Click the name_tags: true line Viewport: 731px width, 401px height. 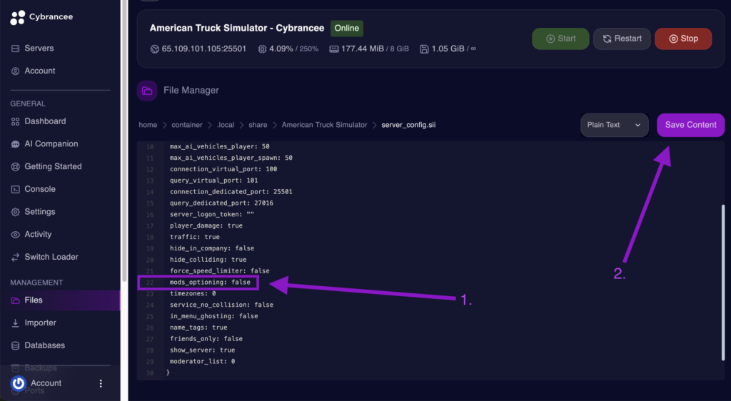[x=198, y=328]
